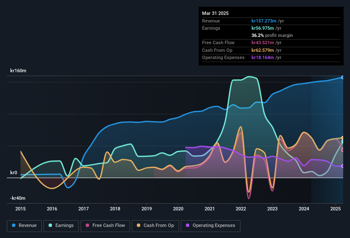This screenshot has width=350, height=238.
Task: Select the 2017 x-axis label
Action: tap(84, 209)
